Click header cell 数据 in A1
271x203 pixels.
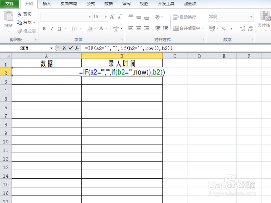pyautogui.click(x=46, y=63)
